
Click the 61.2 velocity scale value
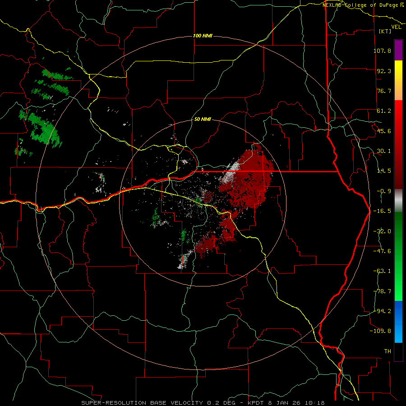tap(384, 111)
